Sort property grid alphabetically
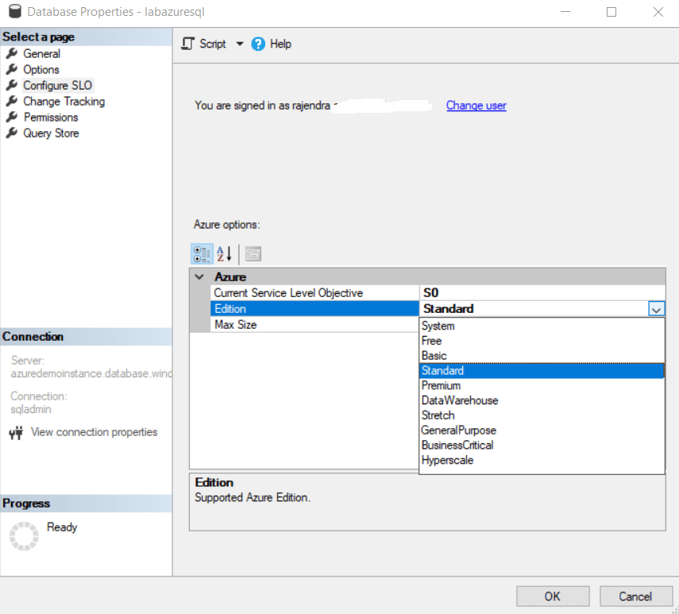679x614 pixels. (224, 253)
